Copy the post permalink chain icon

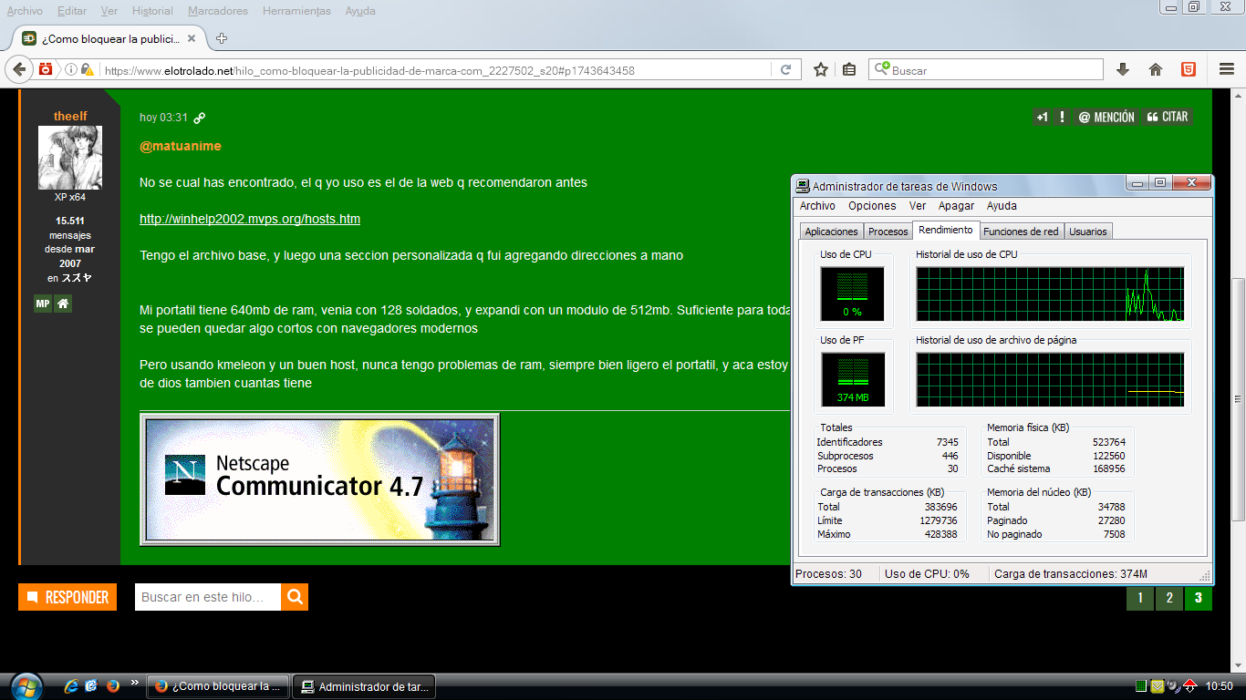(x=200, y=118)
